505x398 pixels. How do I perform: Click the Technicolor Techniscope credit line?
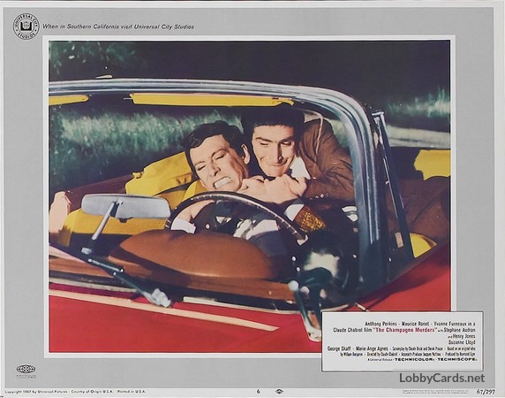click(x=435, y=359)
